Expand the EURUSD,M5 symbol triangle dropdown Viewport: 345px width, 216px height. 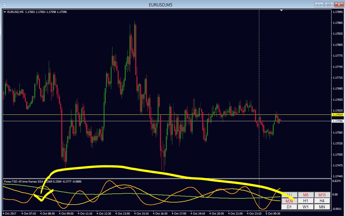(x=5, y=12)
